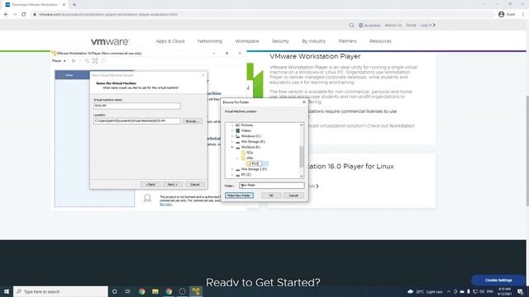
Task: Open Workspace menu on VMware site
Action: 247,41
